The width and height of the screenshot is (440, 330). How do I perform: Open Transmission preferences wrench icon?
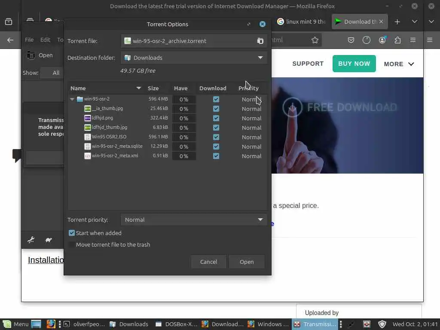tap(31, 240)
